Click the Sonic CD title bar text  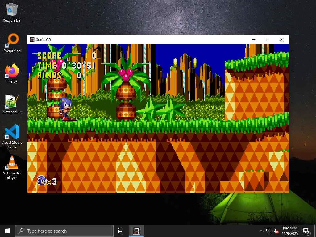[x=44, y=40]
